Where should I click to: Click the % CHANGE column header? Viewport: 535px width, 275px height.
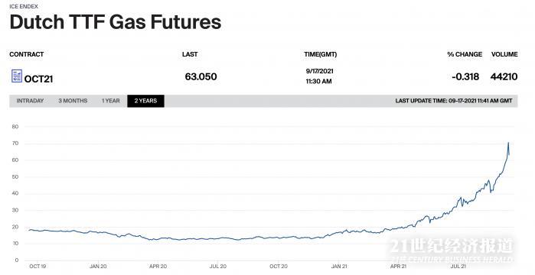tap(465, 54)
